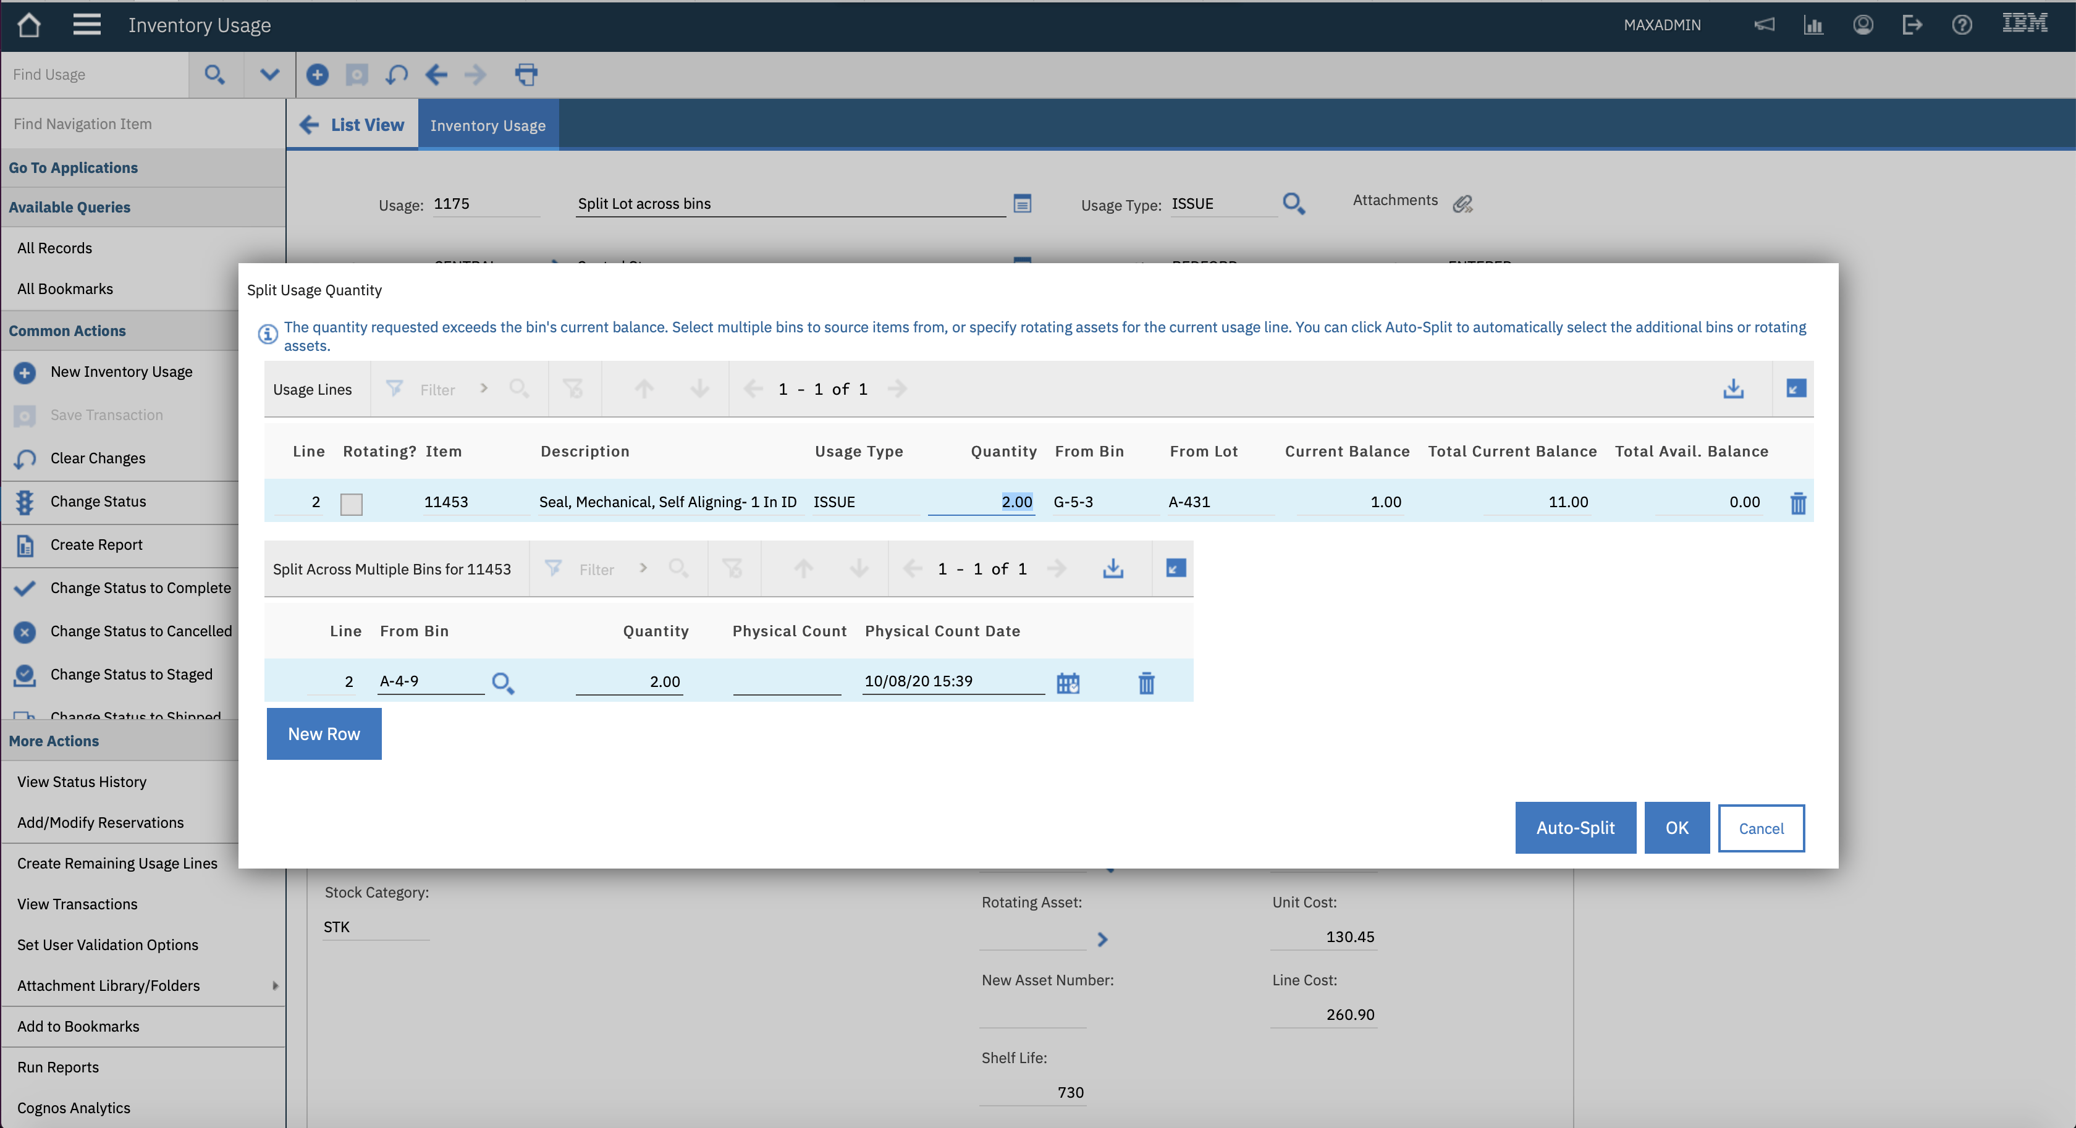Cancel the Split Usage Quantity dialog
Image resolution: width=2076 pixels, height=1128 pixels.
[x=1761, y=828]
